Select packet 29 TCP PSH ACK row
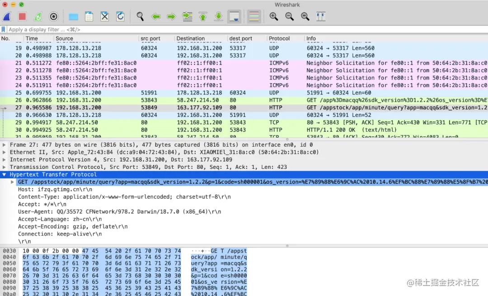Viewport: 488px width, 296px height. click(244, 123)
